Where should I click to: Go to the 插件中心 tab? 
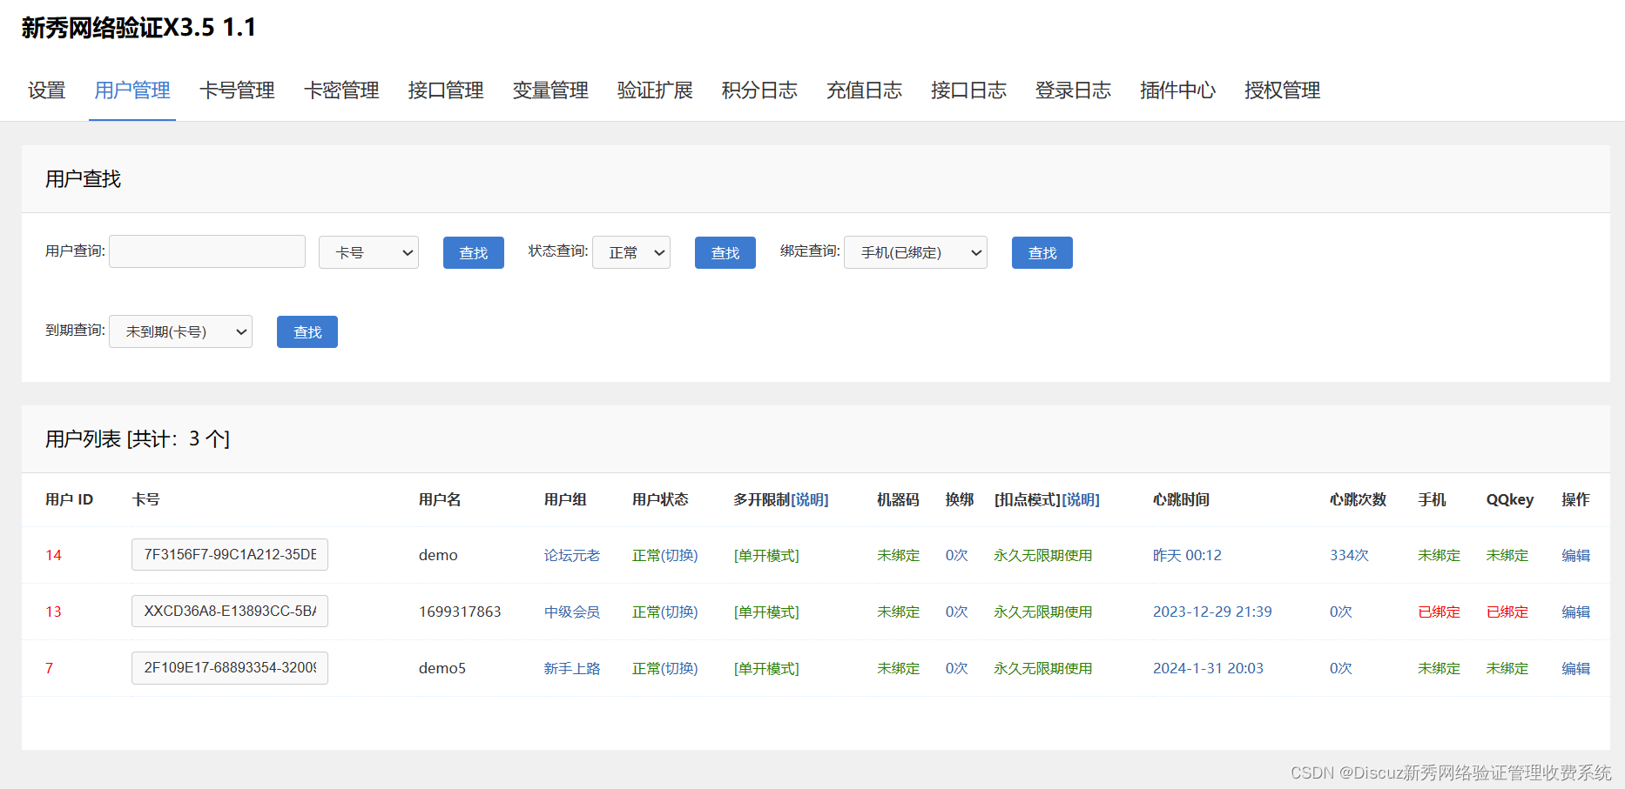point(1177,90)
